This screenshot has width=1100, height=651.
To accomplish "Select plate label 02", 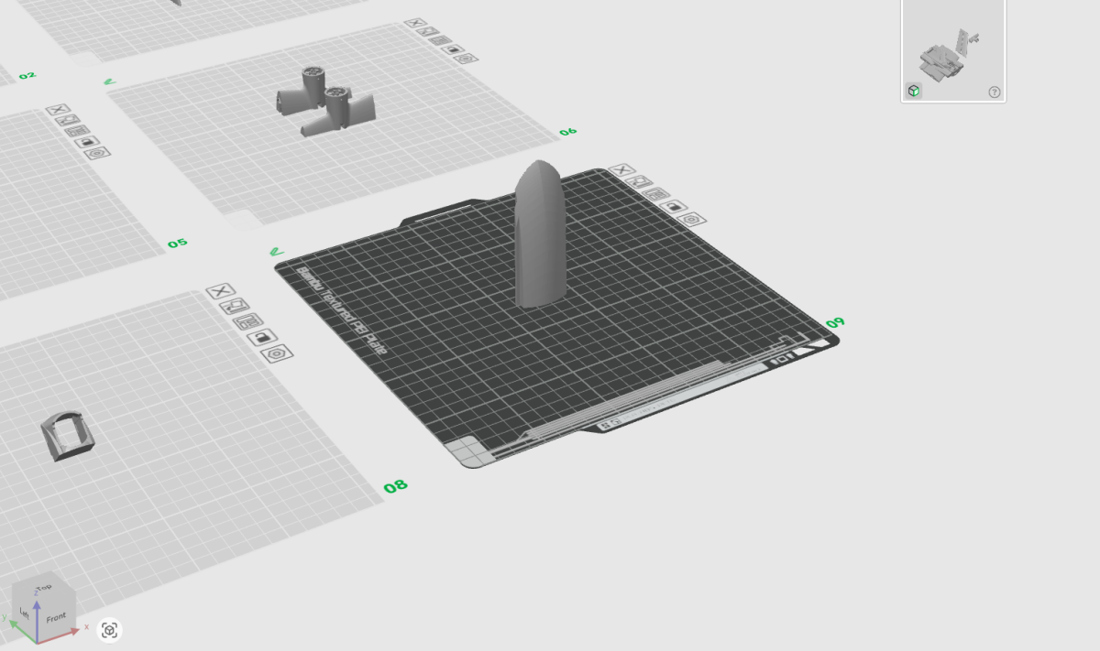I will click(27, 75).
